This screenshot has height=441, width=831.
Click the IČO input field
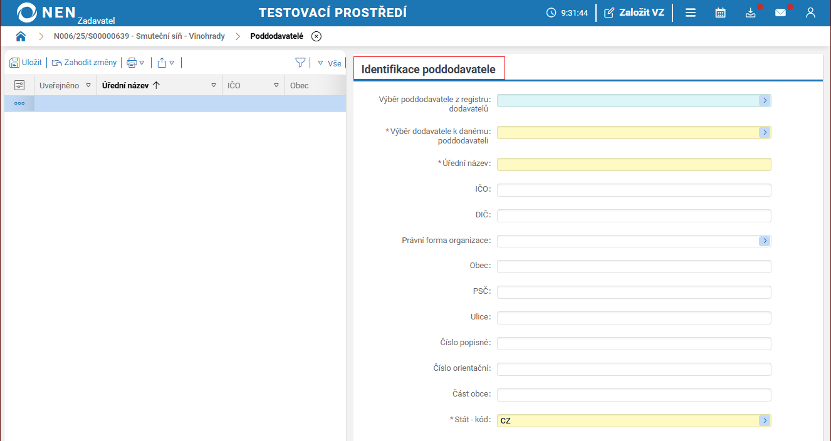point(634,190)
